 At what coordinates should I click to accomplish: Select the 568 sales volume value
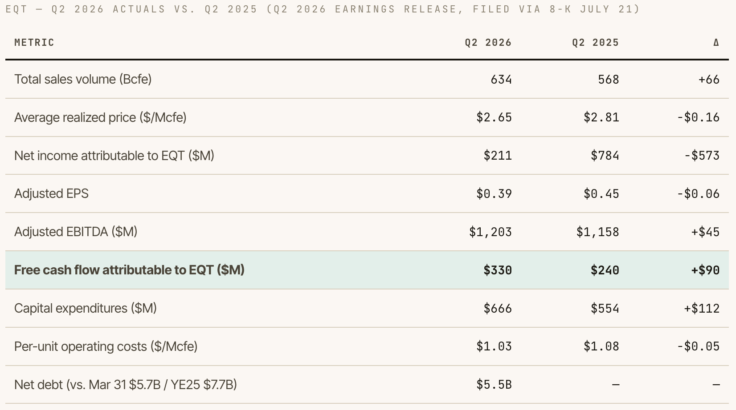pos(609,79)
